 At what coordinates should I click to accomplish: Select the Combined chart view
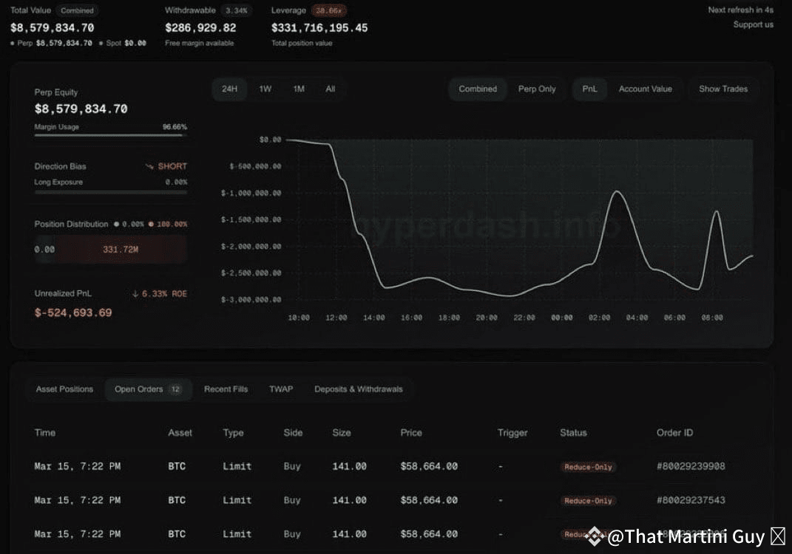pos(478,89)
